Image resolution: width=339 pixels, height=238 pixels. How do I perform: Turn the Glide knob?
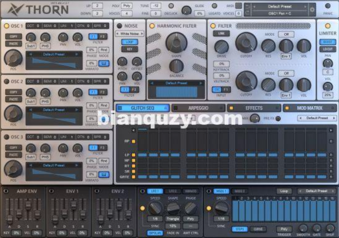point(186,10)
